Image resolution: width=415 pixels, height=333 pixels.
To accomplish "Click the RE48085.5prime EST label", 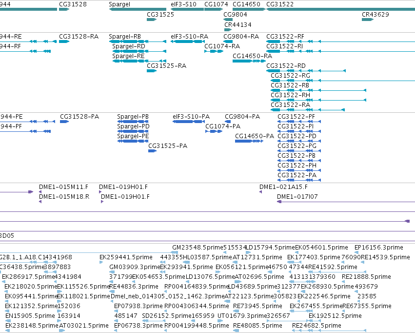I will tap(257, 326).
